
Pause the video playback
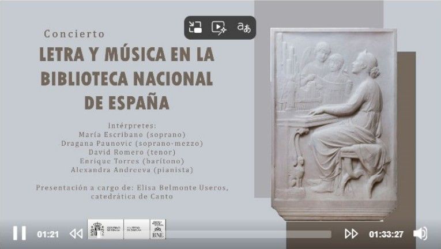click(x=20, y=233)
